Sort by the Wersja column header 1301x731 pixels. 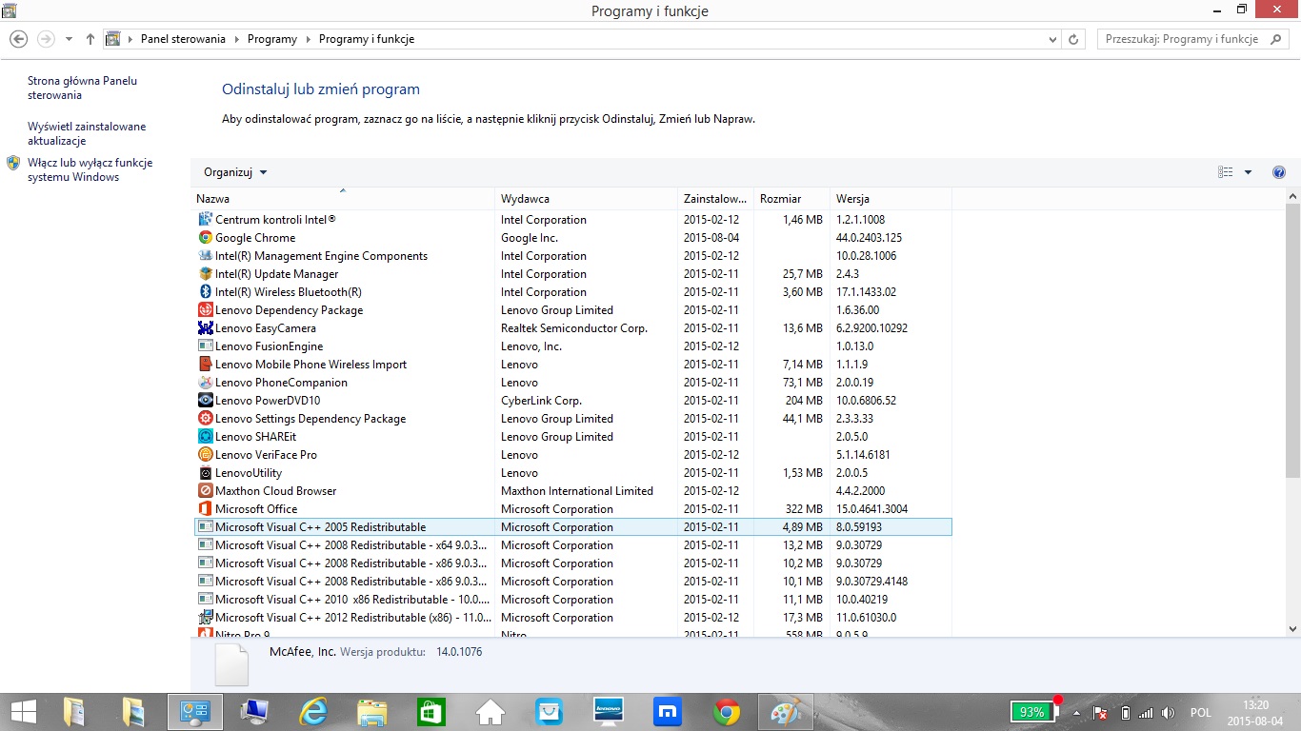tap(891, 199)
